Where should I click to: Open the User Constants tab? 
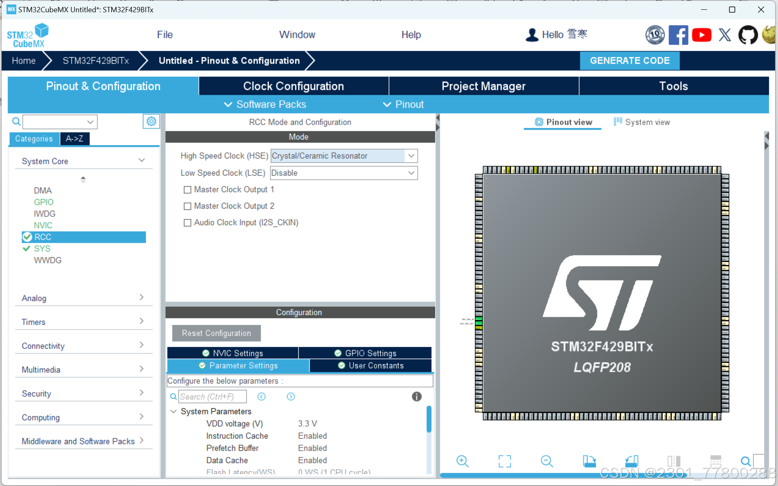[x=370, y=366]
